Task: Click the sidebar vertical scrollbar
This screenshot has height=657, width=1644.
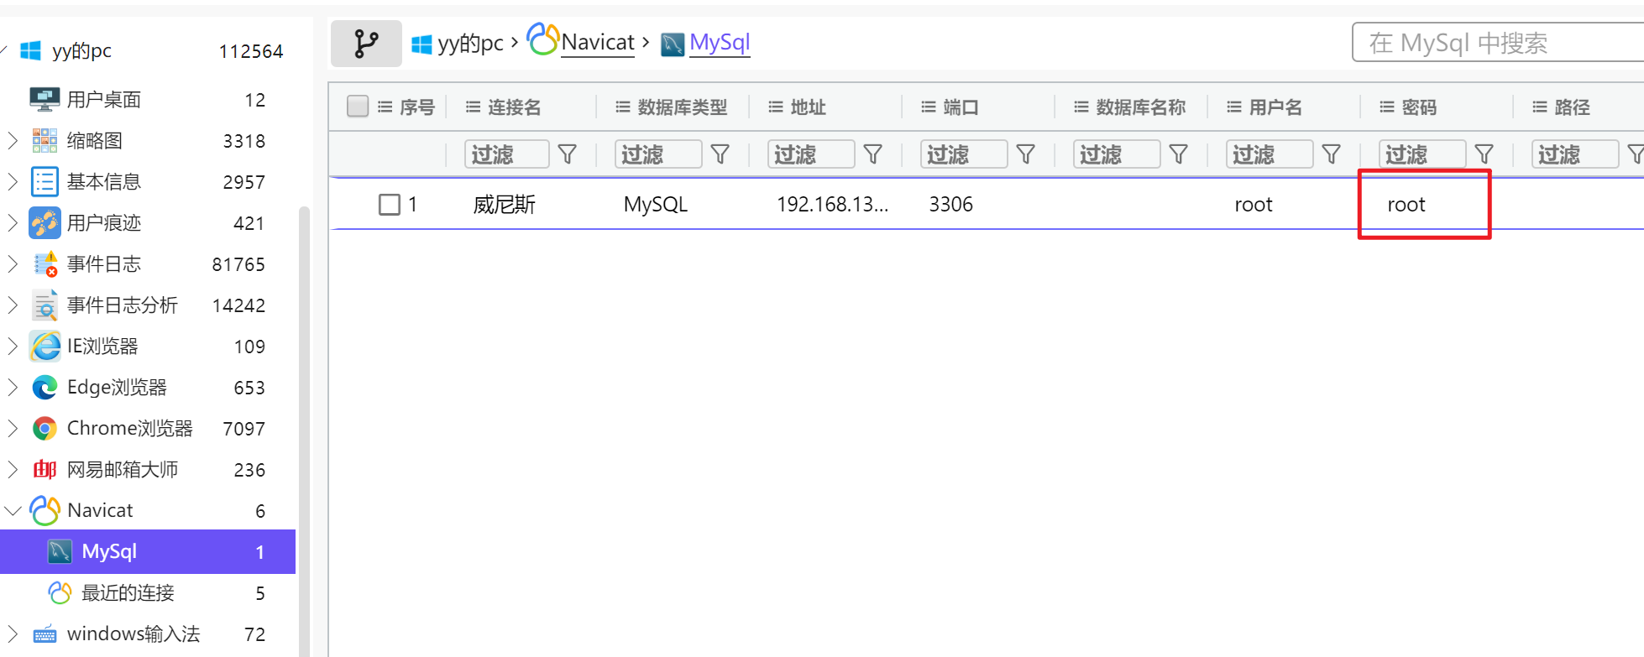Action: pyautogui.click(x=304, y=431)
